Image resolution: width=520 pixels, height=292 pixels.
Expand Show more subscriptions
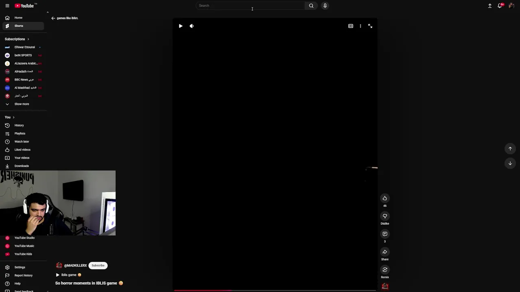click(x=23, y=104)
